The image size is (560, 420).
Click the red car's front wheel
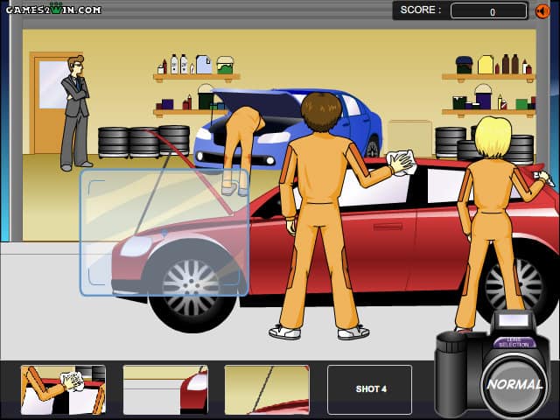(192, 286)
